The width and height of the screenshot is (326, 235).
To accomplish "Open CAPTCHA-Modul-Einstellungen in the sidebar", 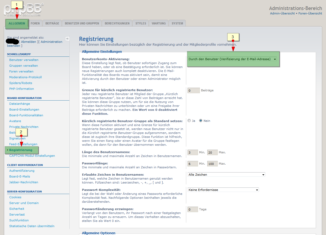I will [x=32, y=156].
